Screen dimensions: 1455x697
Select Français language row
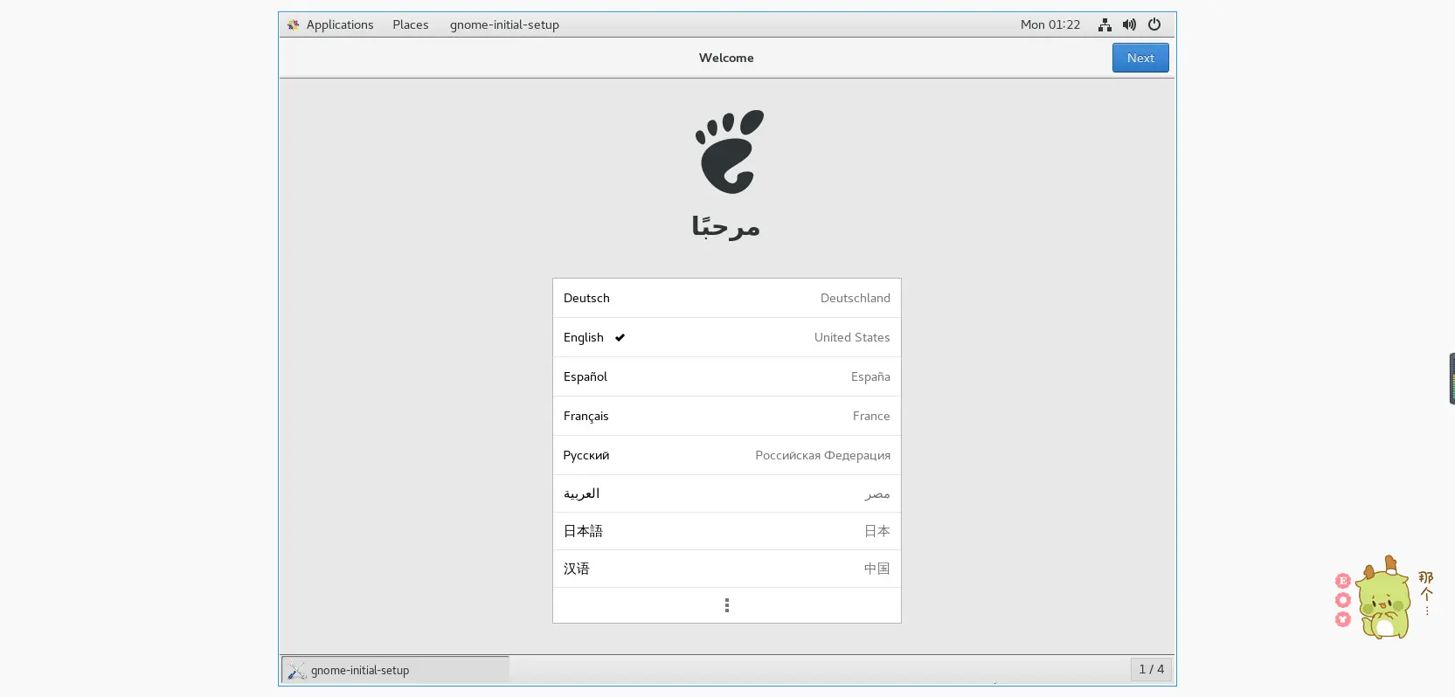tap(727, 416)
